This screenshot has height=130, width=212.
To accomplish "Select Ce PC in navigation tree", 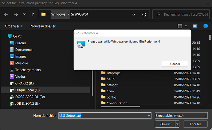I will click(17, 36).
